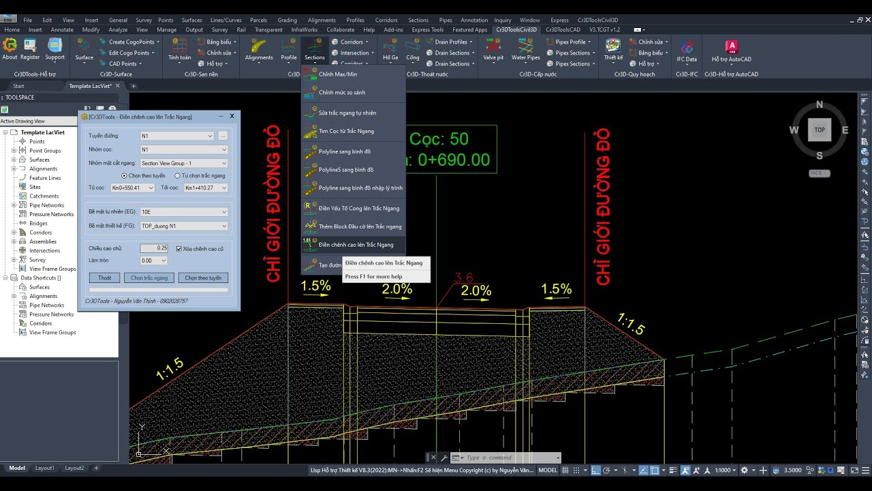Close the Template LacViet document tab
The height and width of the screenshot is (491, 872).
[x=118, y=86]
